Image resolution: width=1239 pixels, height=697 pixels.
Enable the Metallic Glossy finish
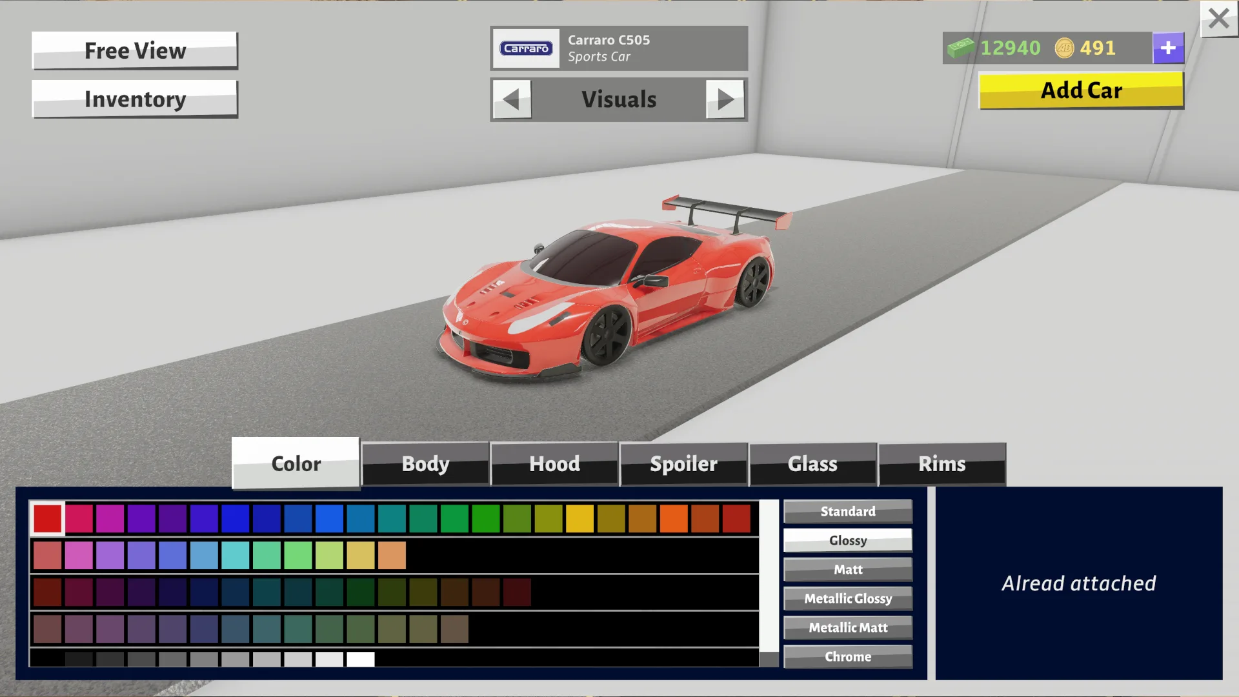[x=847, y=598]
